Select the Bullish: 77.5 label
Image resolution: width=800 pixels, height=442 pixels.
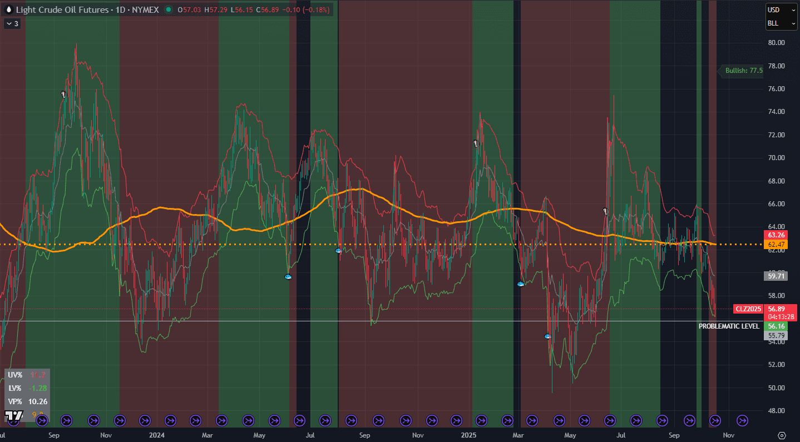tap(743, 71)
